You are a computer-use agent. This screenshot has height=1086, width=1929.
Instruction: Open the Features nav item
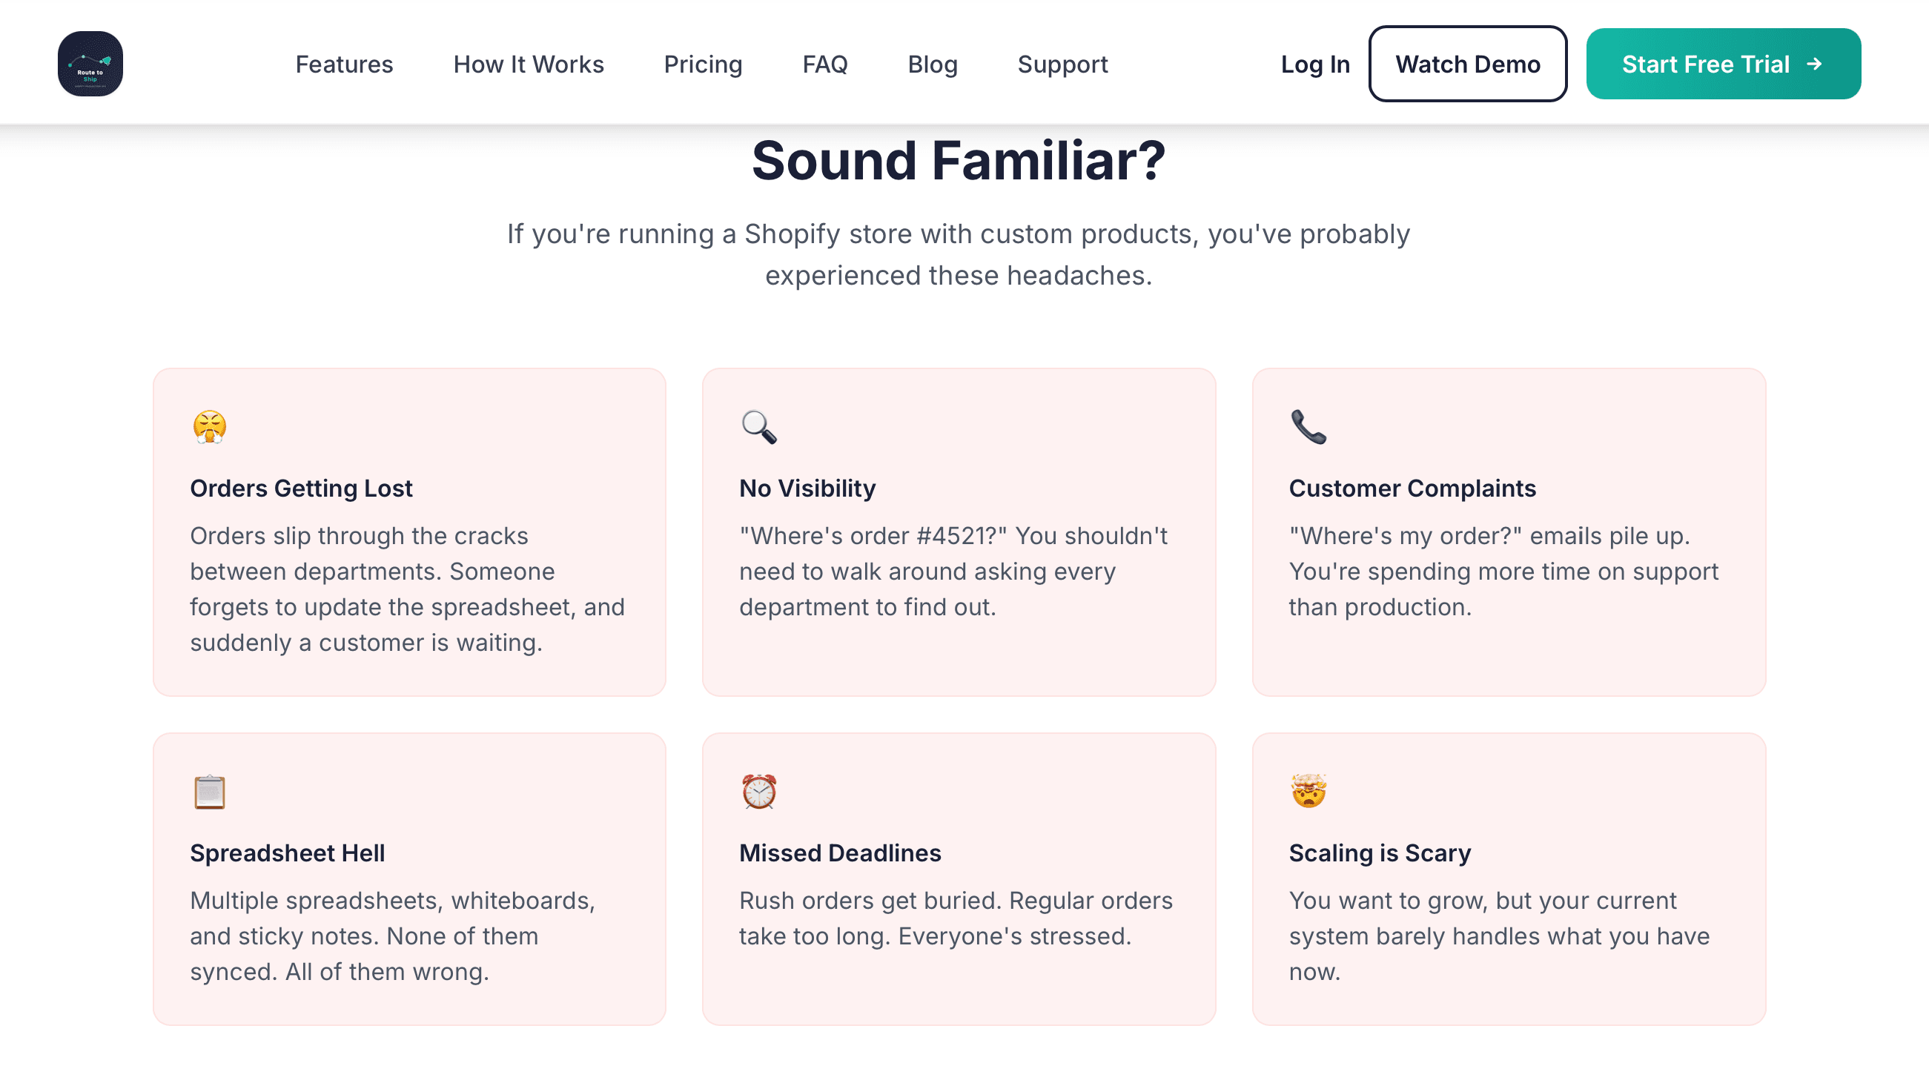click(x=344, y=64)
